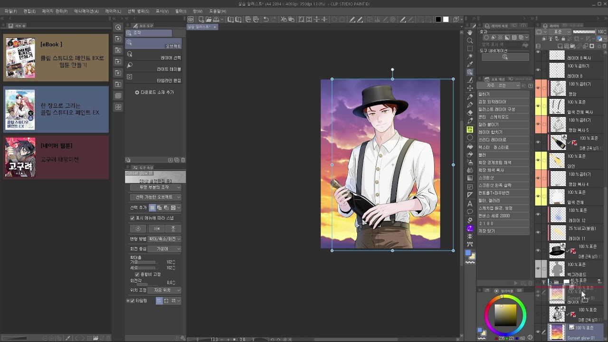Hide the 레이어 8 복사 layer
This screenshot has width=608, height=342.
coord(538,52)
